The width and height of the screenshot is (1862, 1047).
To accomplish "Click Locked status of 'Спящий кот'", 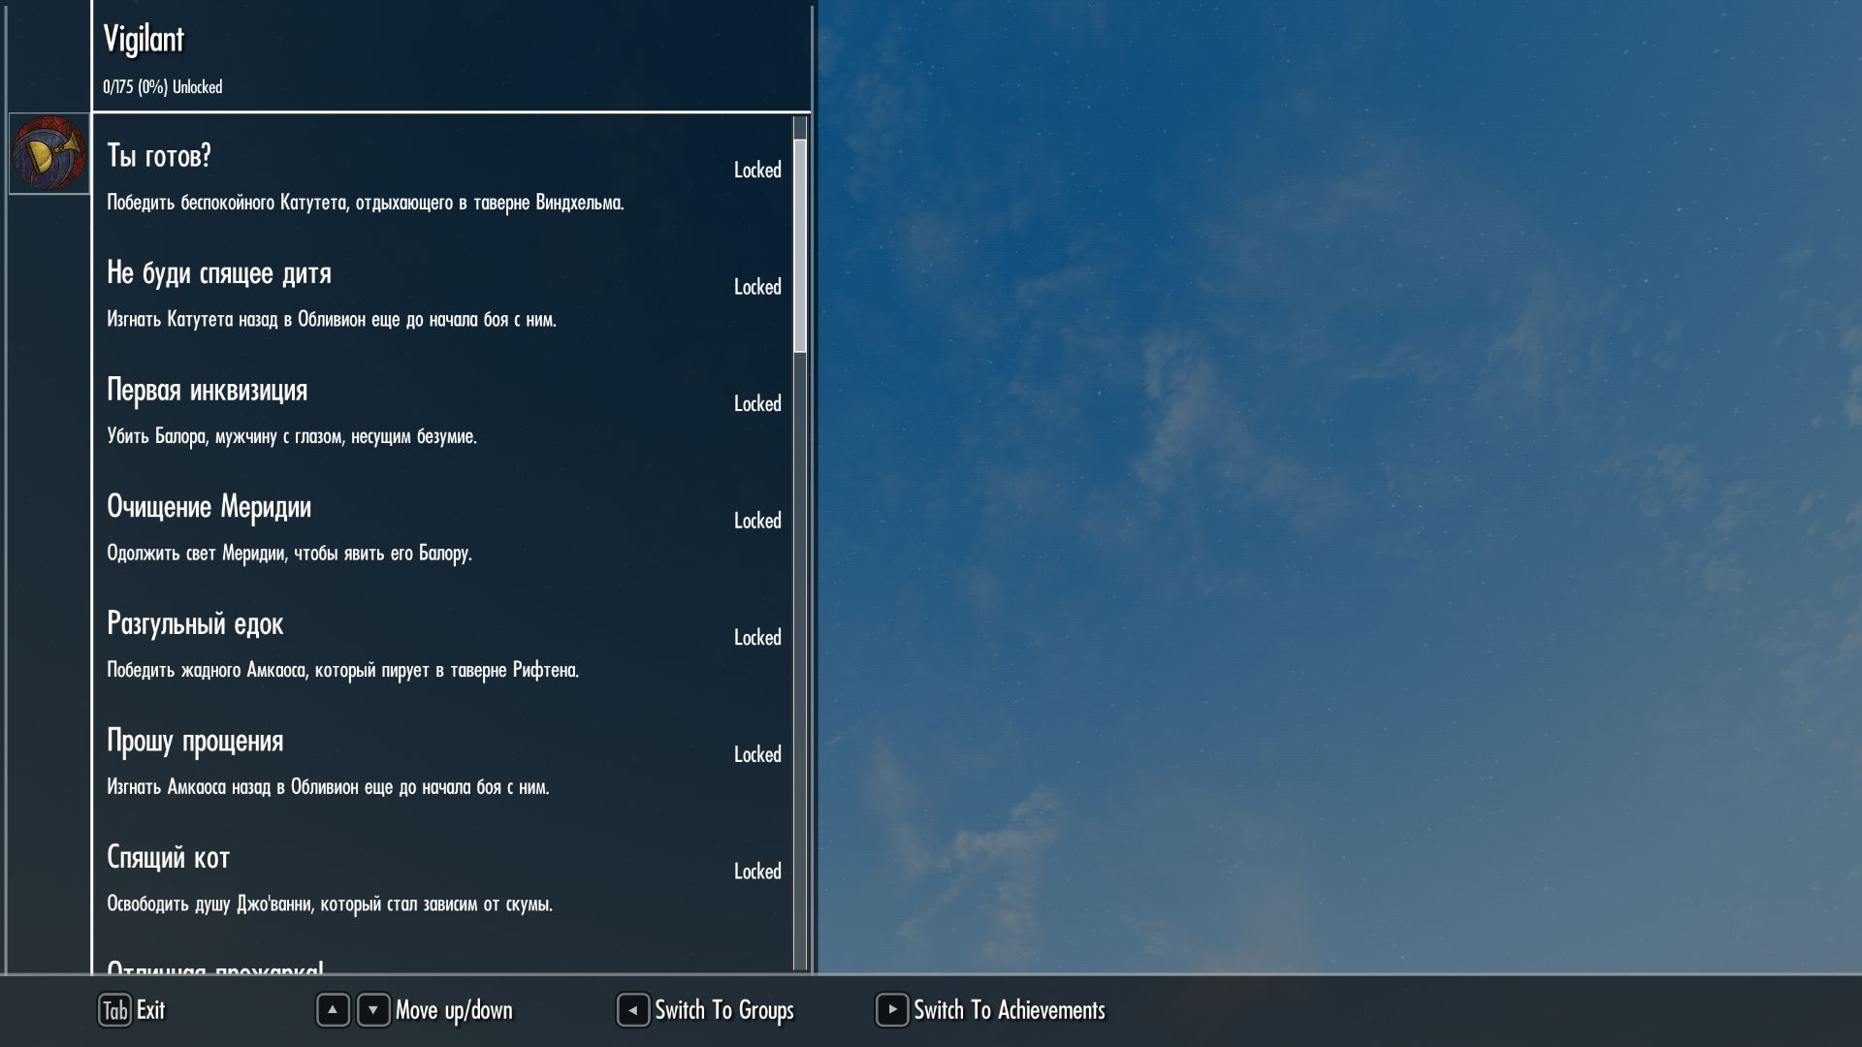I will coord(757,872).
